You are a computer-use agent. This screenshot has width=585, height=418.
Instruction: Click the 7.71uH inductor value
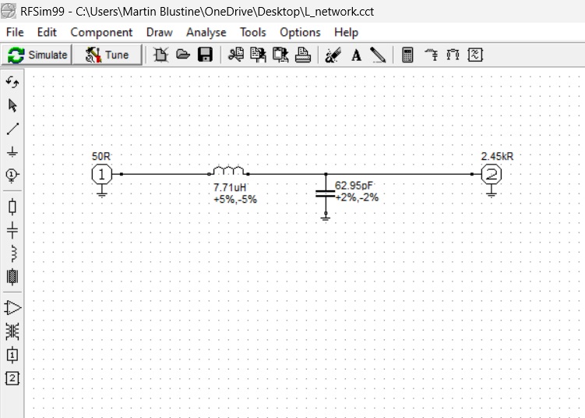(230, 187)
